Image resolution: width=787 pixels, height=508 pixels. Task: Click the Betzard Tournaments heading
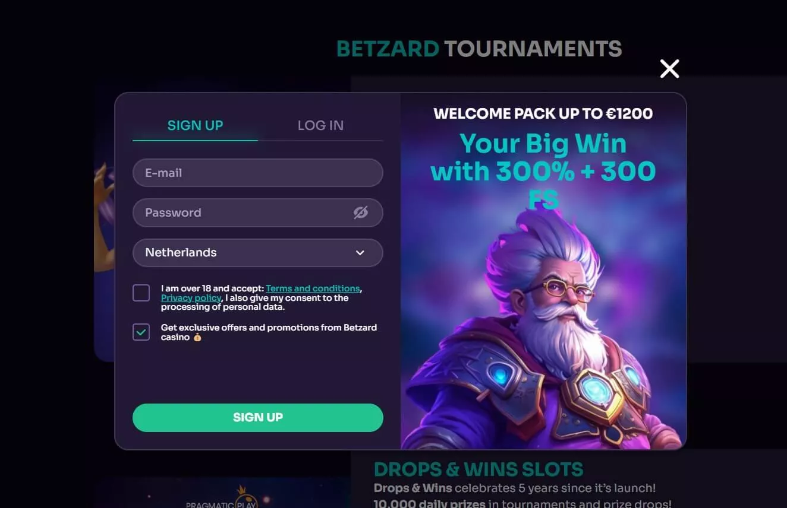[x=479, y=49]
